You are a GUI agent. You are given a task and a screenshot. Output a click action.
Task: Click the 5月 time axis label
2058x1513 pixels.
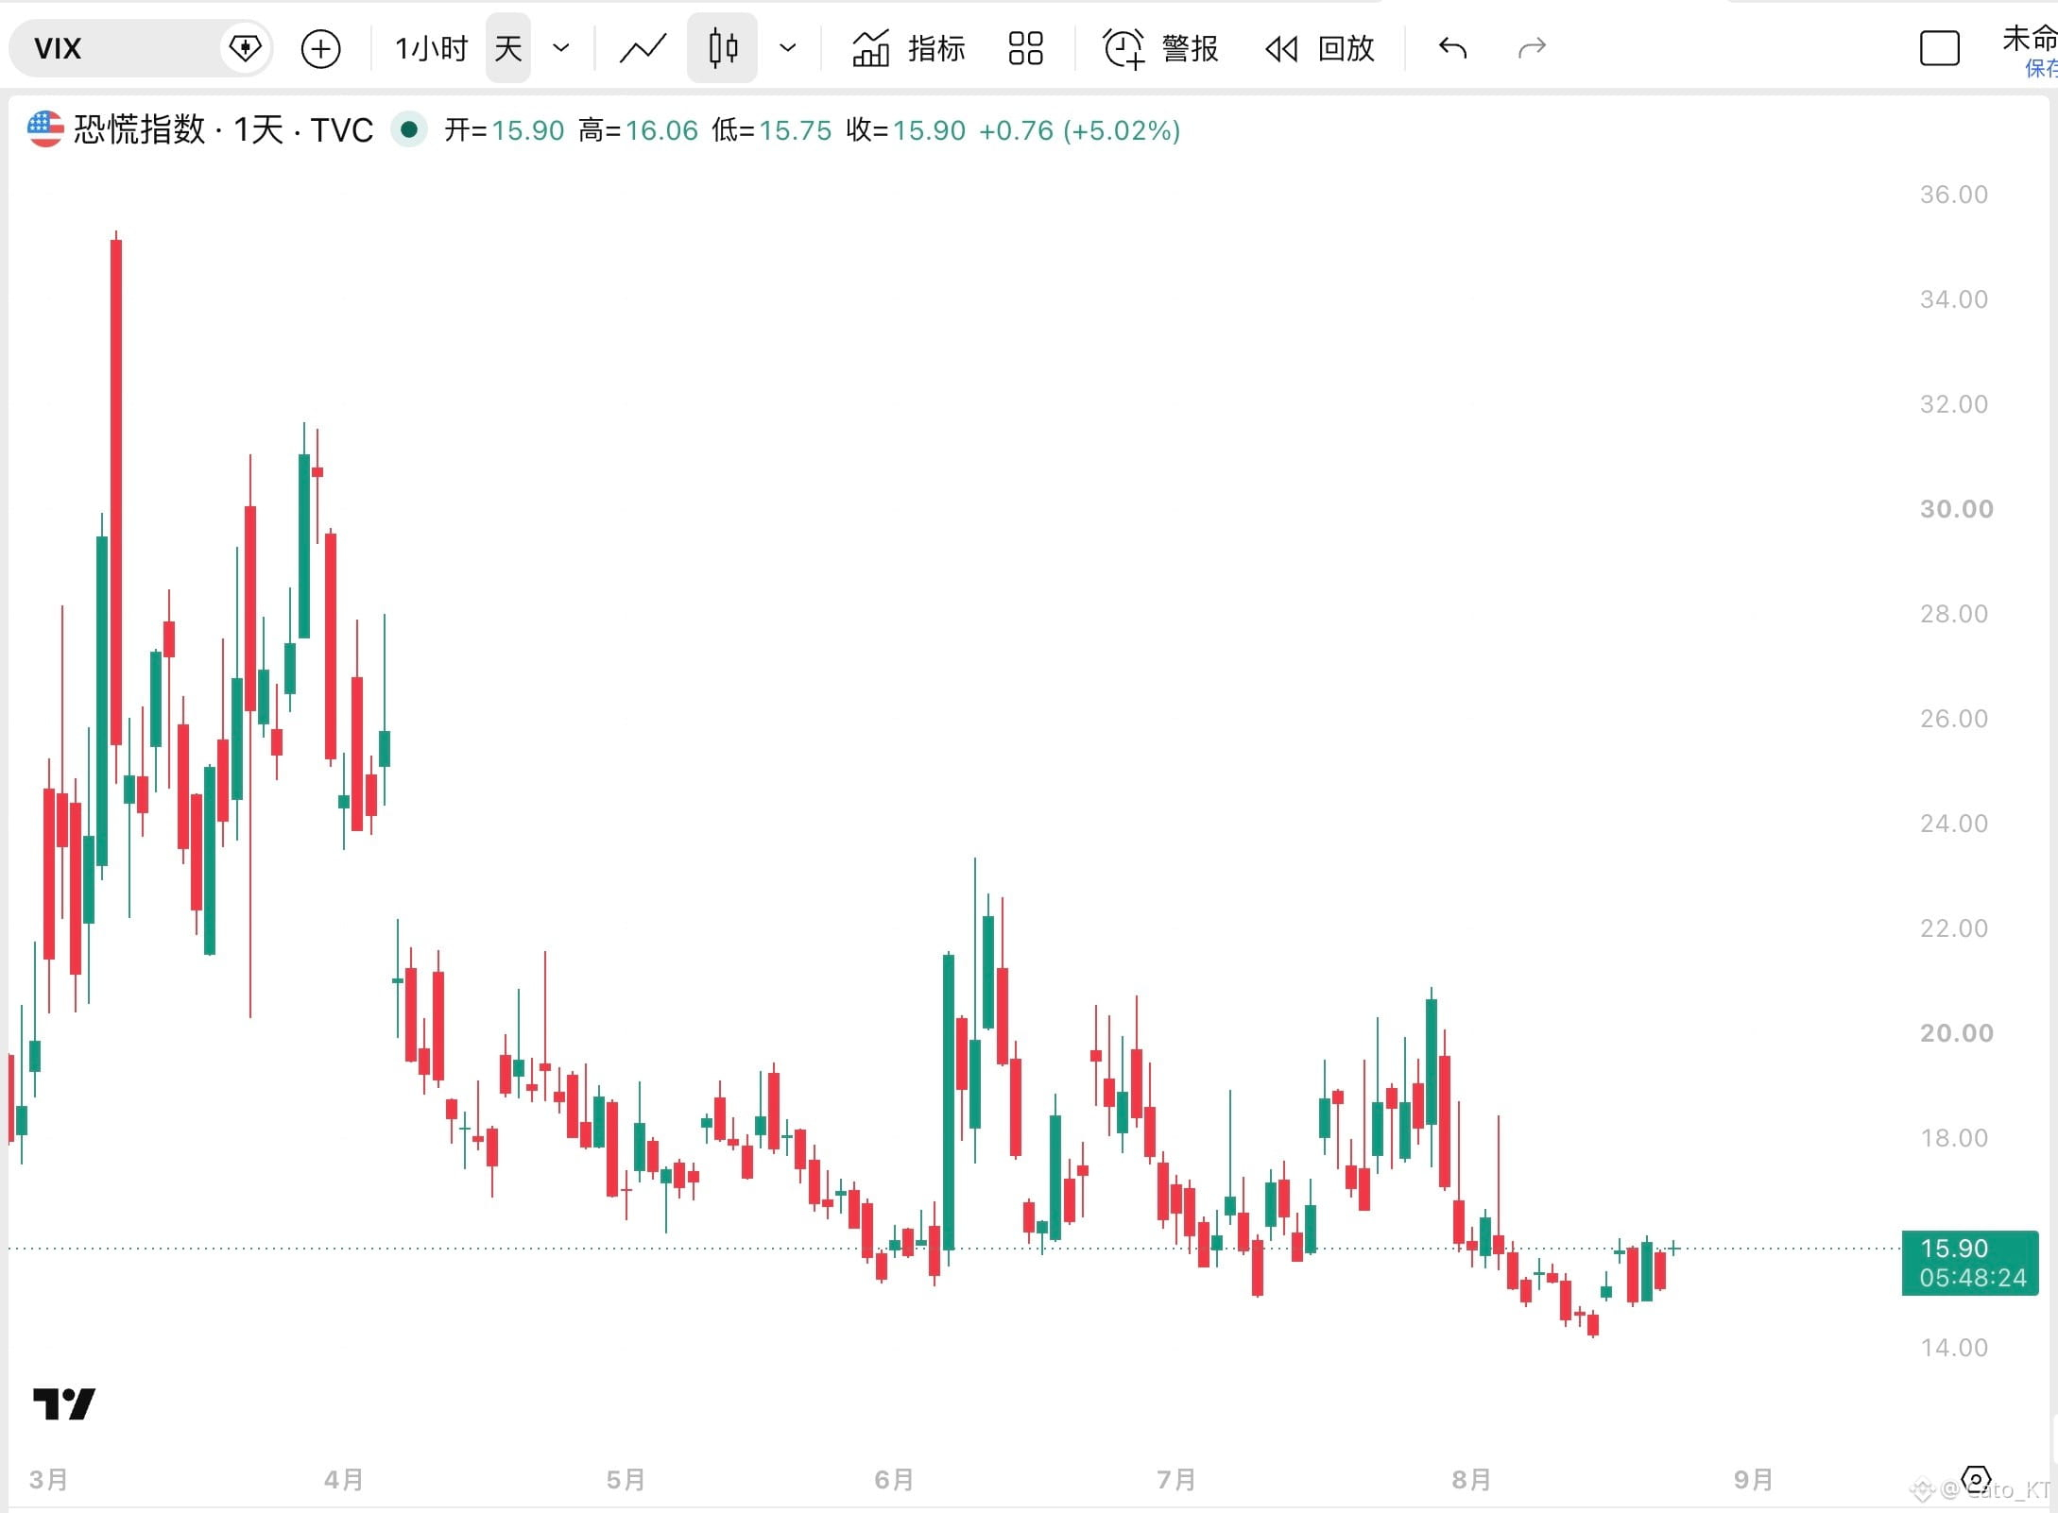[x=626, y=1479]
